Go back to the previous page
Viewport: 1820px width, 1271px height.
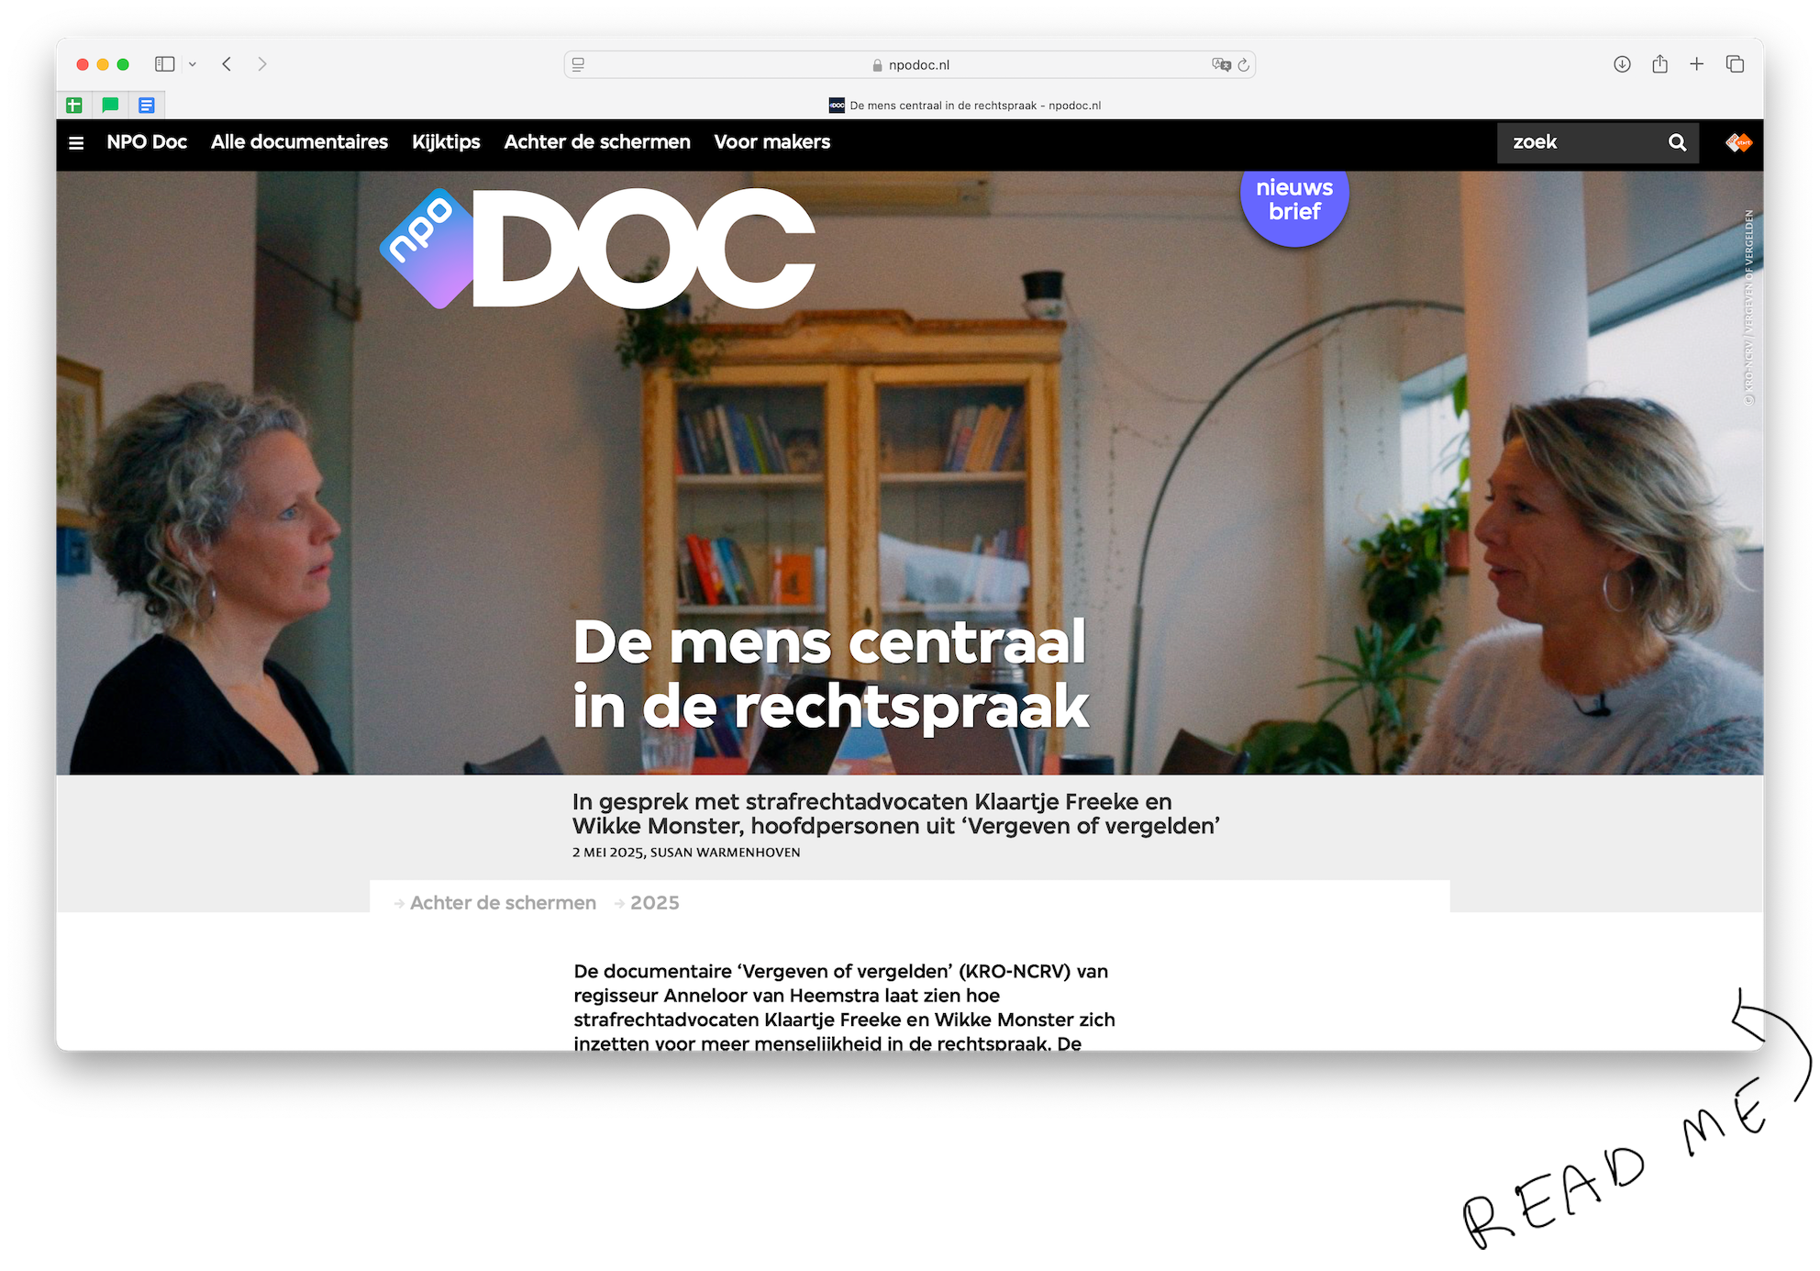click(x=227, y=64)
